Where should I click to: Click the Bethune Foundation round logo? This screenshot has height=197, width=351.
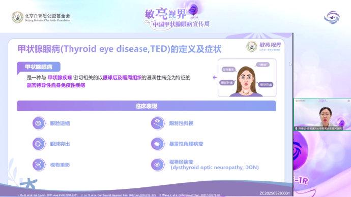tap(17, 17)
